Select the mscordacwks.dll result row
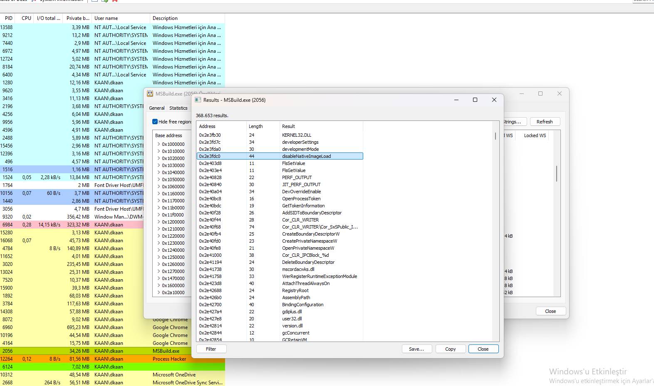Viewport: 654px width, 386px height. point(280,269)
